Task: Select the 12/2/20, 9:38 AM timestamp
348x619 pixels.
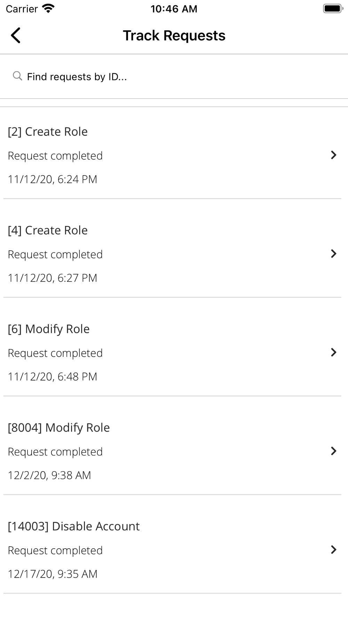Action: click(x=49, y=475)
